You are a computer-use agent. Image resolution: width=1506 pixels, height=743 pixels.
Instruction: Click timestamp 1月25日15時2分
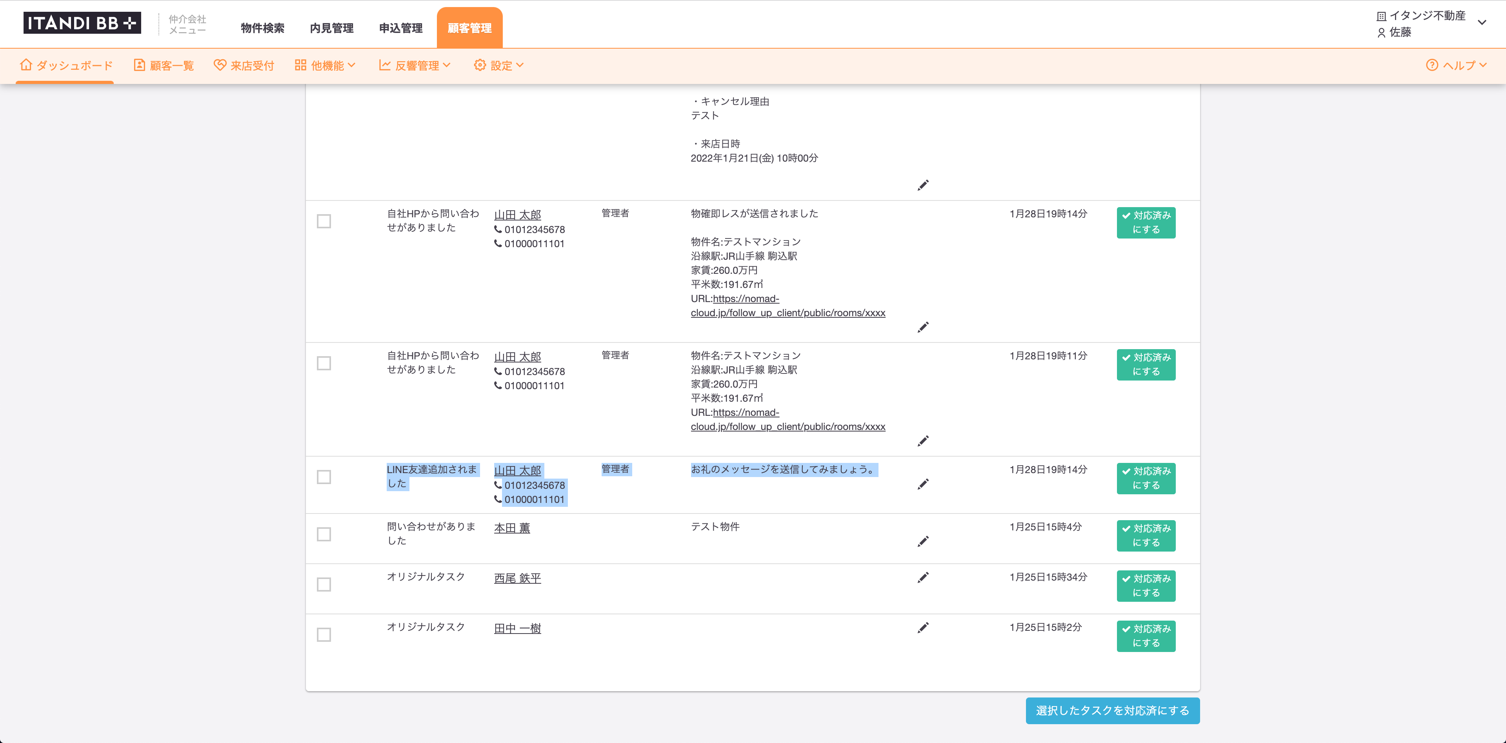click(1045, 627)
